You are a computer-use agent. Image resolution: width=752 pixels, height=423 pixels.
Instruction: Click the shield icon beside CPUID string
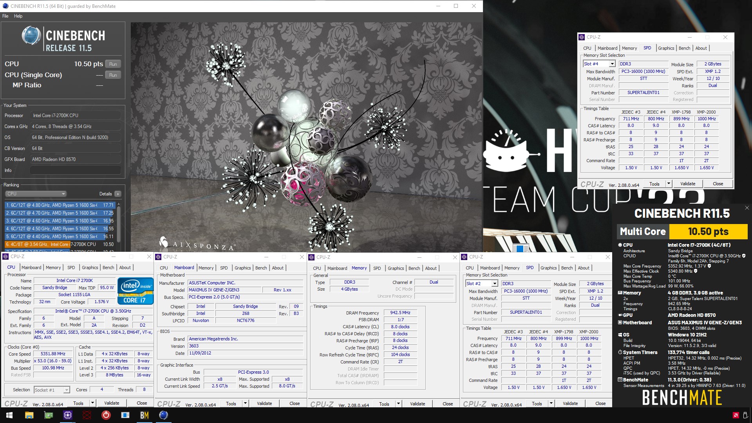[744, 256]
